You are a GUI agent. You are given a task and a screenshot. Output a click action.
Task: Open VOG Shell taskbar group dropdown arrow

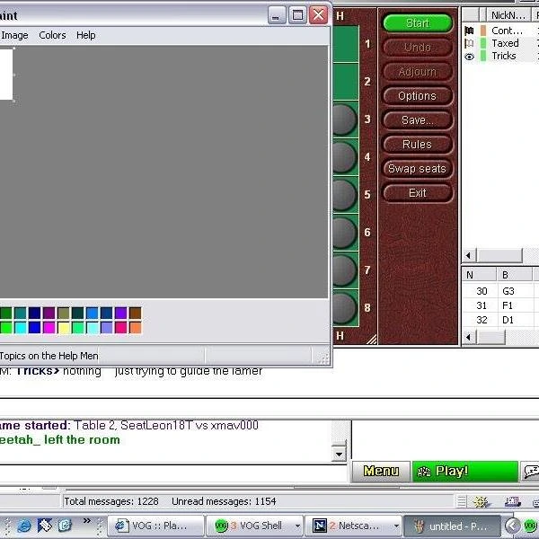pyautogui.click(x=297, y=526)
